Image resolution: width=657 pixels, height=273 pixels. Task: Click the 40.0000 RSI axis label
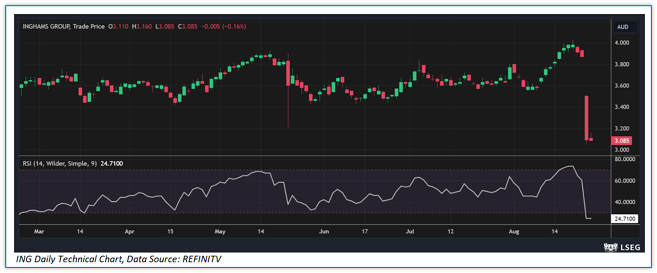[x=625, y=202]
